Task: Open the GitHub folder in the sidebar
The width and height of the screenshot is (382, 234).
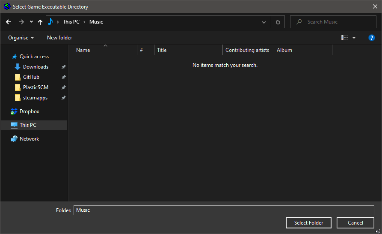Action: (x=31, y=77)
